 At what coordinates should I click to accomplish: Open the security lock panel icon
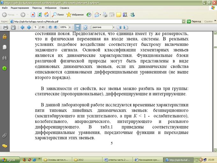coord(4,37)
